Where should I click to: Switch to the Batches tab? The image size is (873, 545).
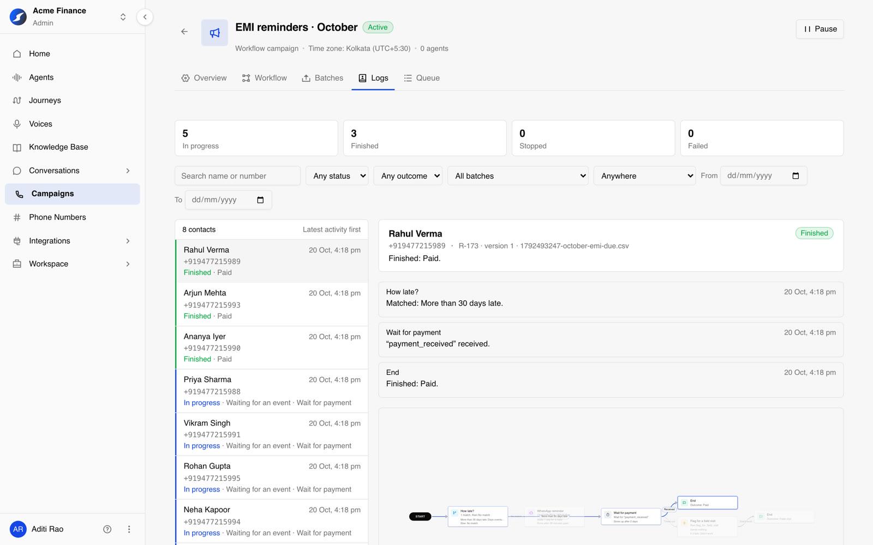pyautogui.click(x=322, y=78)
